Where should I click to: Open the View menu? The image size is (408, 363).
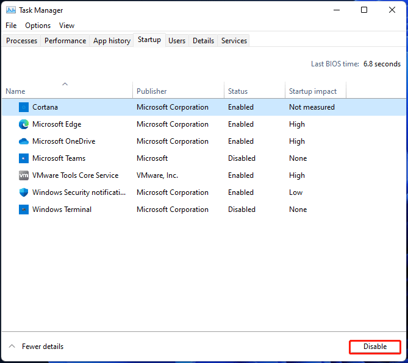(x=66, y=26)
